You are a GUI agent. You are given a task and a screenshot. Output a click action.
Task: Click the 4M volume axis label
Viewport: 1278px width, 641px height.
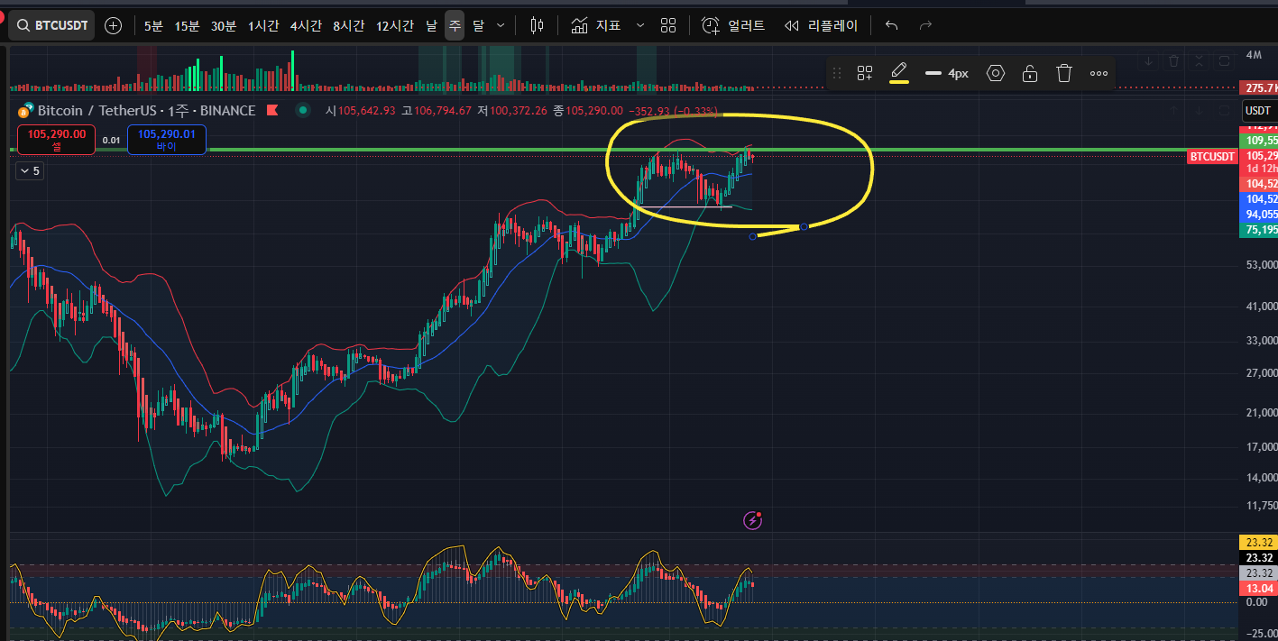click(x=1254, y=55)
